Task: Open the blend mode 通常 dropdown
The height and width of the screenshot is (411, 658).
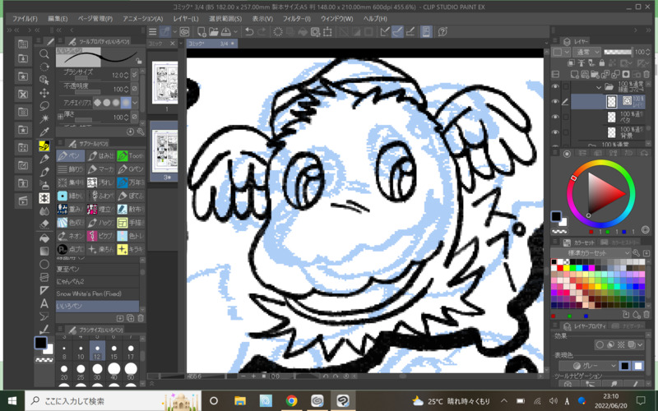Action: tap(586, 52)
